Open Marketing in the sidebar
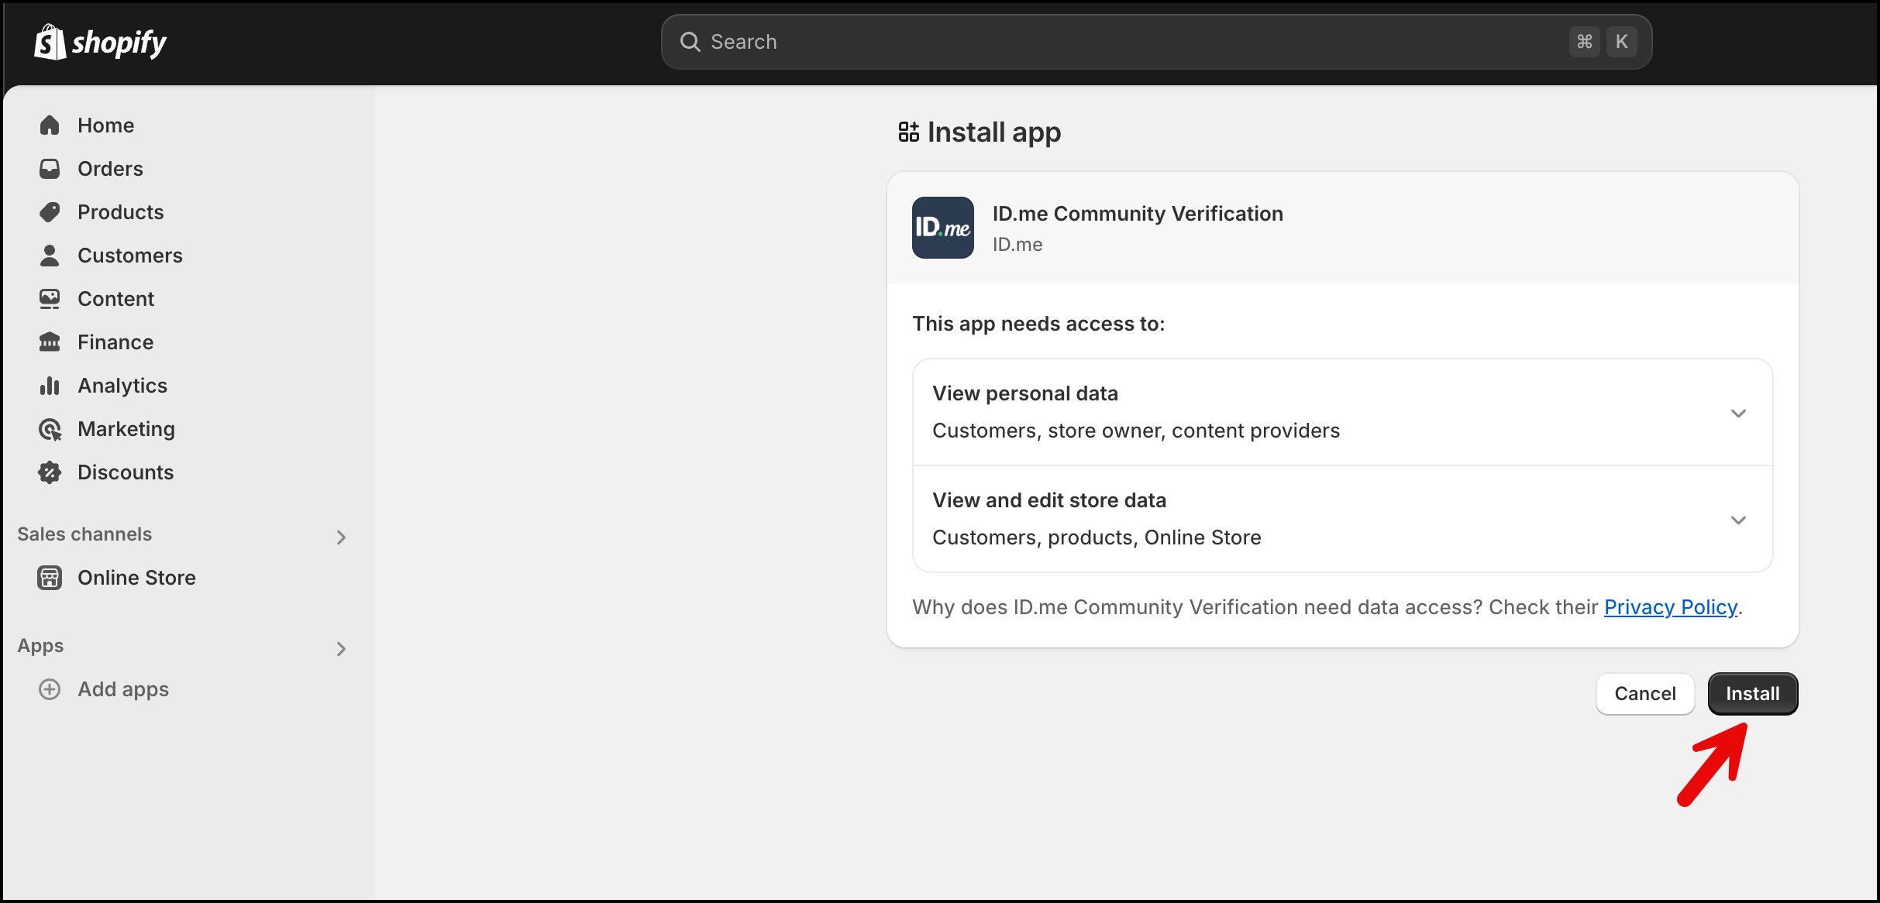Image resolution: width=1880 pixels, height=903 pixels. coord(126,429)
